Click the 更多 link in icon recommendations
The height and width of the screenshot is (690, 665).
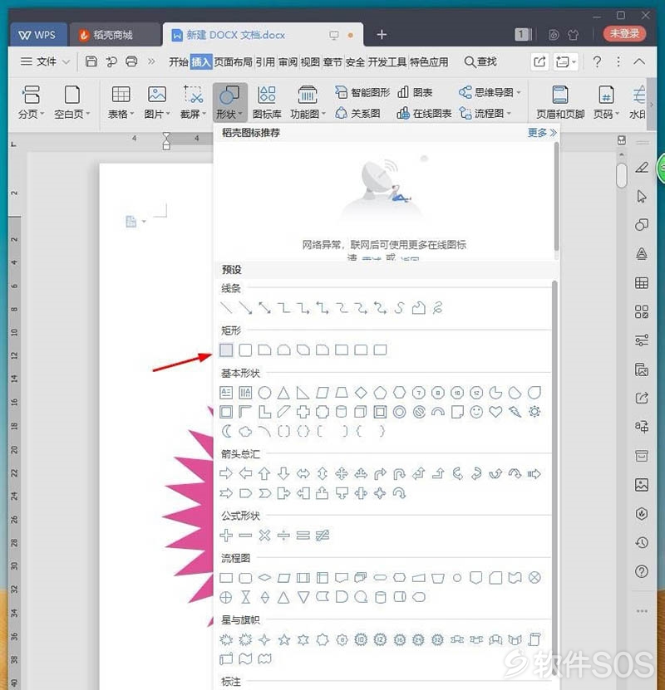pyautogui.click(x=542, y=133)
